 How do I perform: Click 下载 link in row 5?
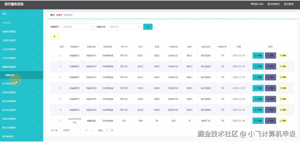click(x=222, y=99)
